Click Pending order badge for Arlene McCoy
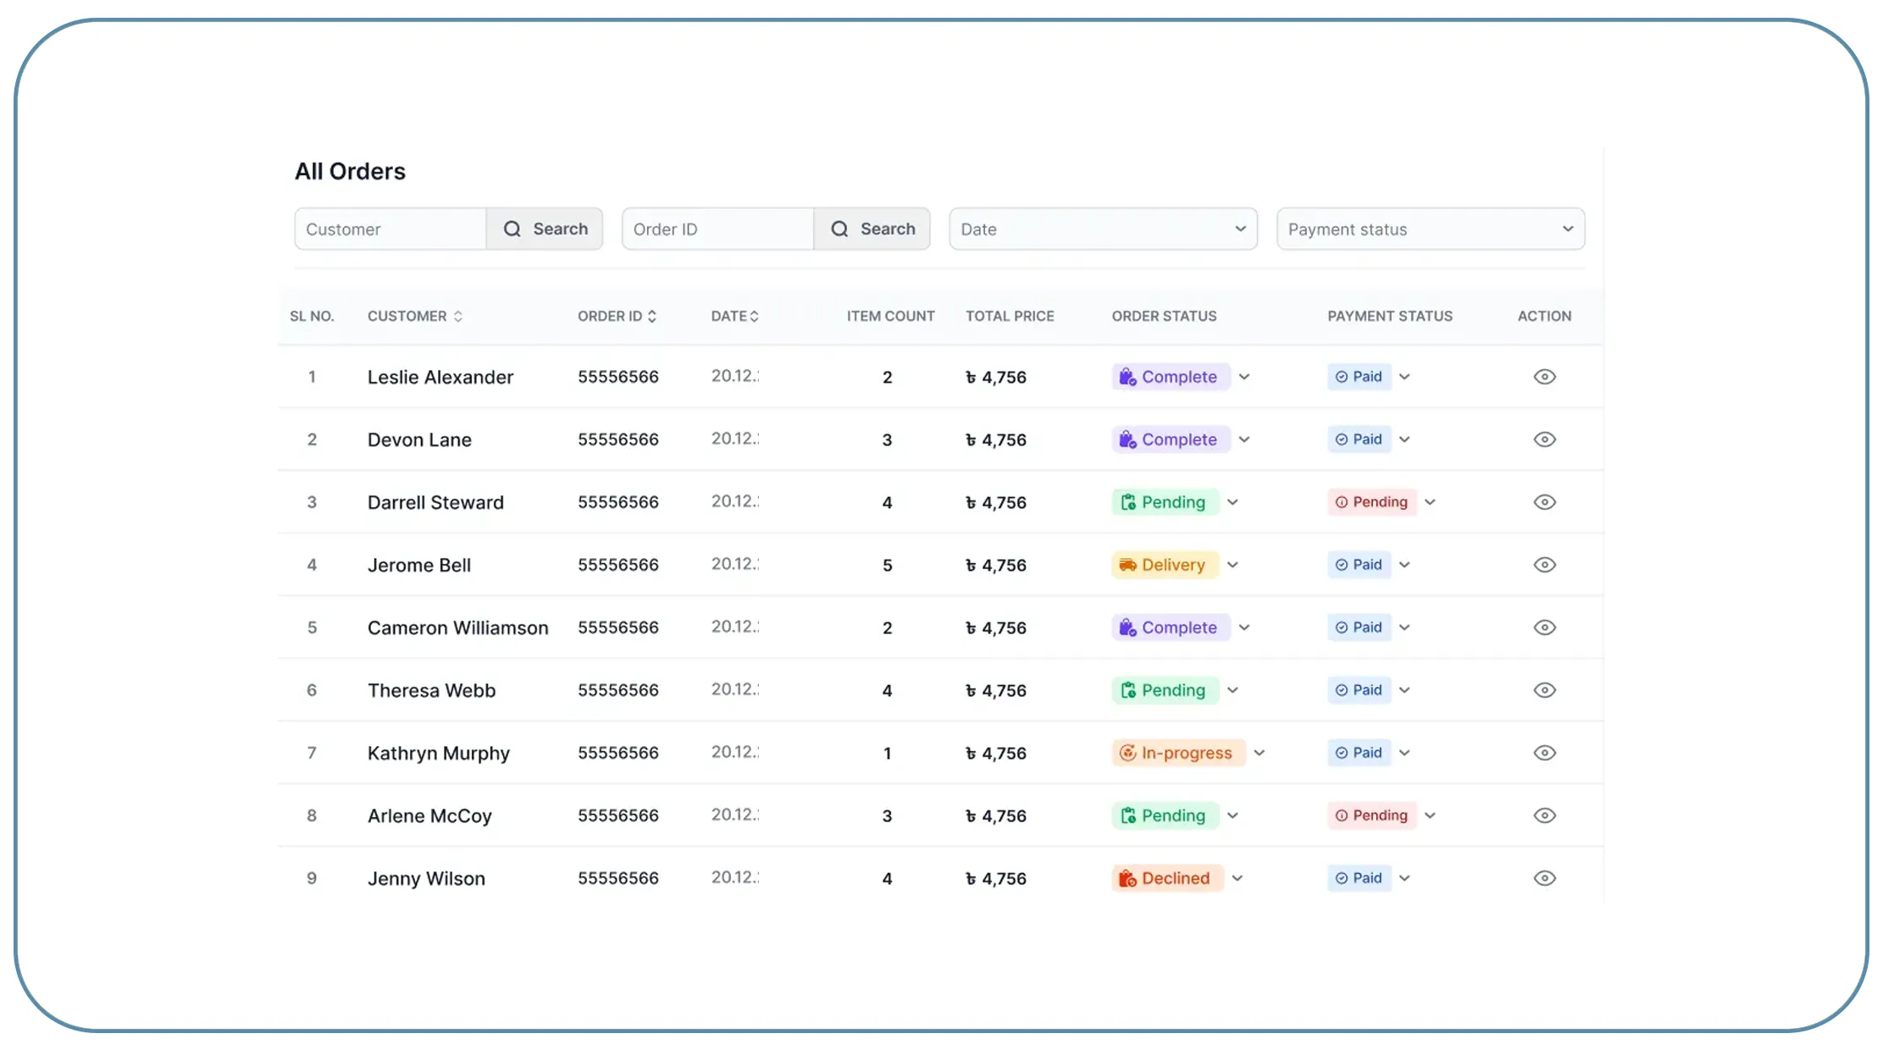Viewport: 1883px width, 1050px height. point(1165,815)
